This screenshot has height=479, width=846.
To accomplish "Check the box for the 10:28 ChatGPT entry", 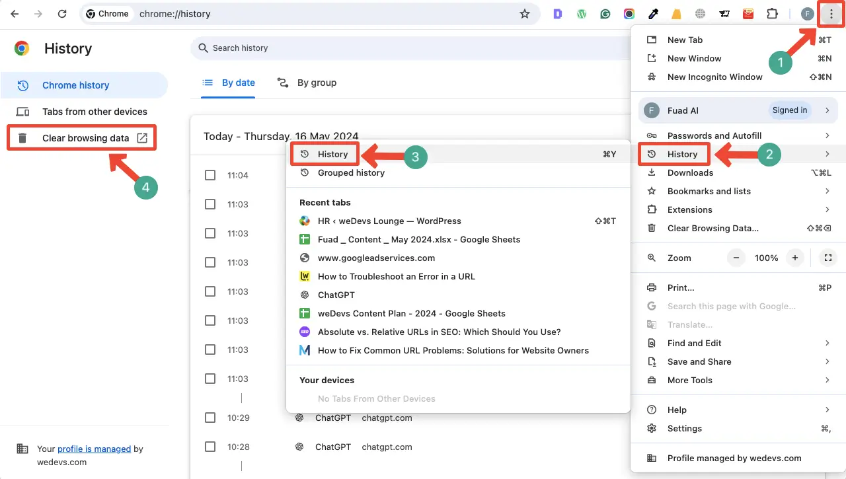I will click(210, 447).
